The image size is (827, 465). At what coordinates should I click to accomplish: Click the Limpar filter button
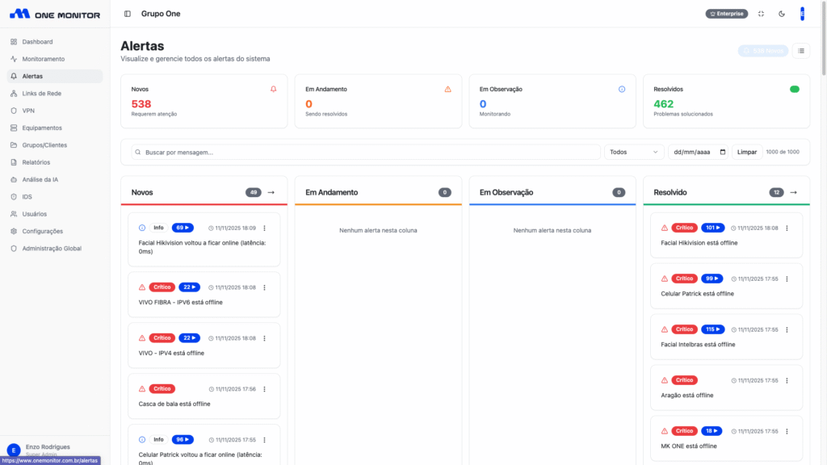point(747,152)
